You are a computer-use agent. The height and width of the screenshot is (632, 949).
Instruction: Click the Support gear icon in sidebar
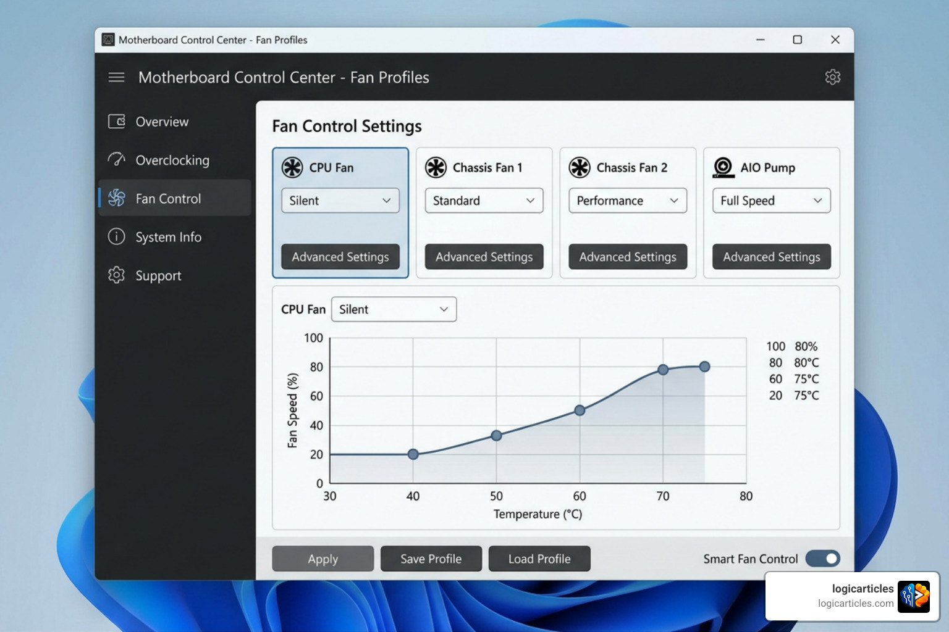tap(116, 275)
